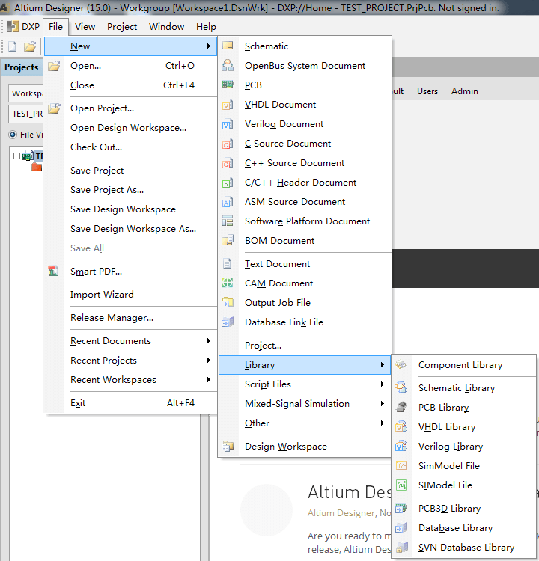539x561 pixels.
Task: Click the Smart PDF icon
Action: click(x=54, y=272)
